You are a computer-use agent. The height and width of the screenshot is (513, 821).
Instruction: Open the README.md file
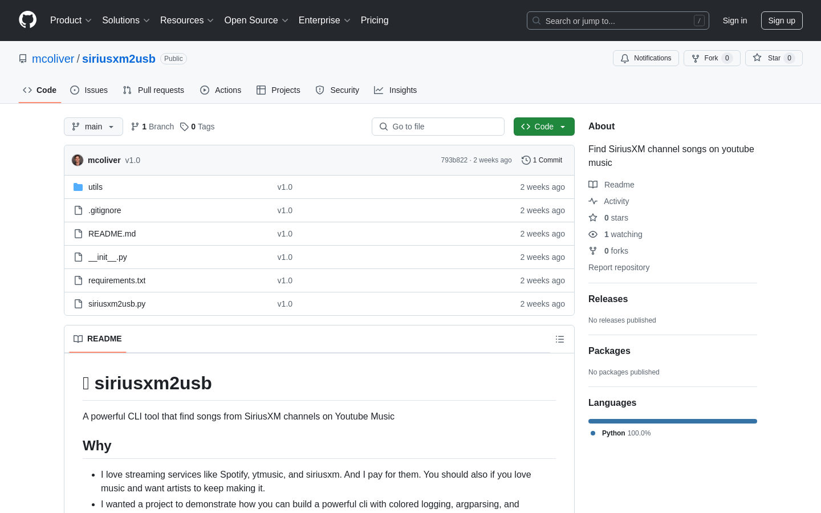pos(112,234)
